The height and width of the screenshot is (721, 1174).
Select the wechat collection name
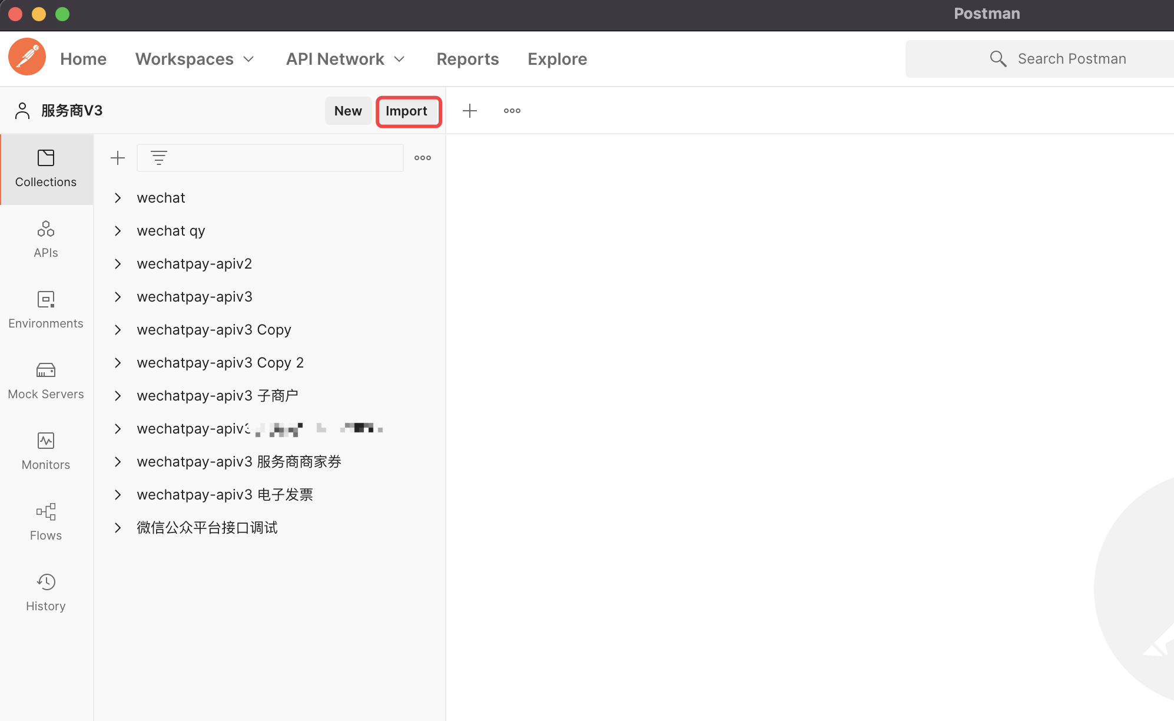(x=161, y=198)
